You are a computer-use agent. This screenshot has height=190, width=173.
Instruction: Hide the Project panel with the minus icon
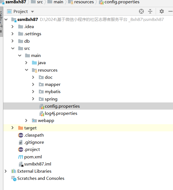click(171, 11)
